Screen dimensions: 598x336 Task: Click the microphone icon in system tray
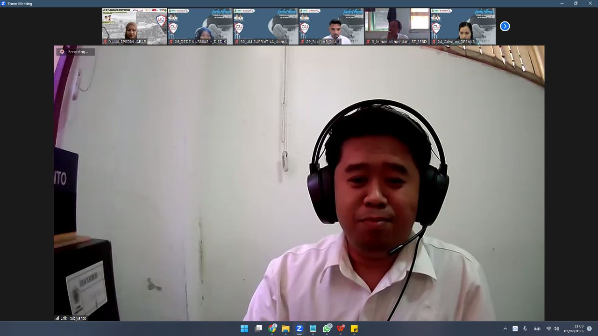[525, 329]
